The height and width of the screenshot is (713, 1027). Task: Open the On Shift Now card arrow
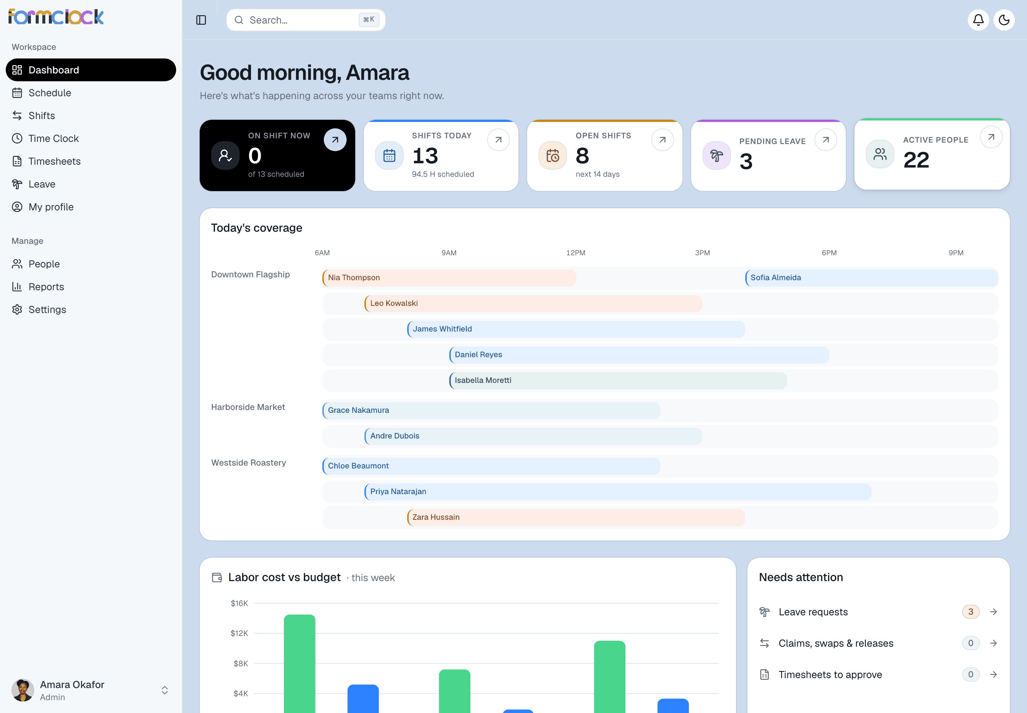[335, 140]
